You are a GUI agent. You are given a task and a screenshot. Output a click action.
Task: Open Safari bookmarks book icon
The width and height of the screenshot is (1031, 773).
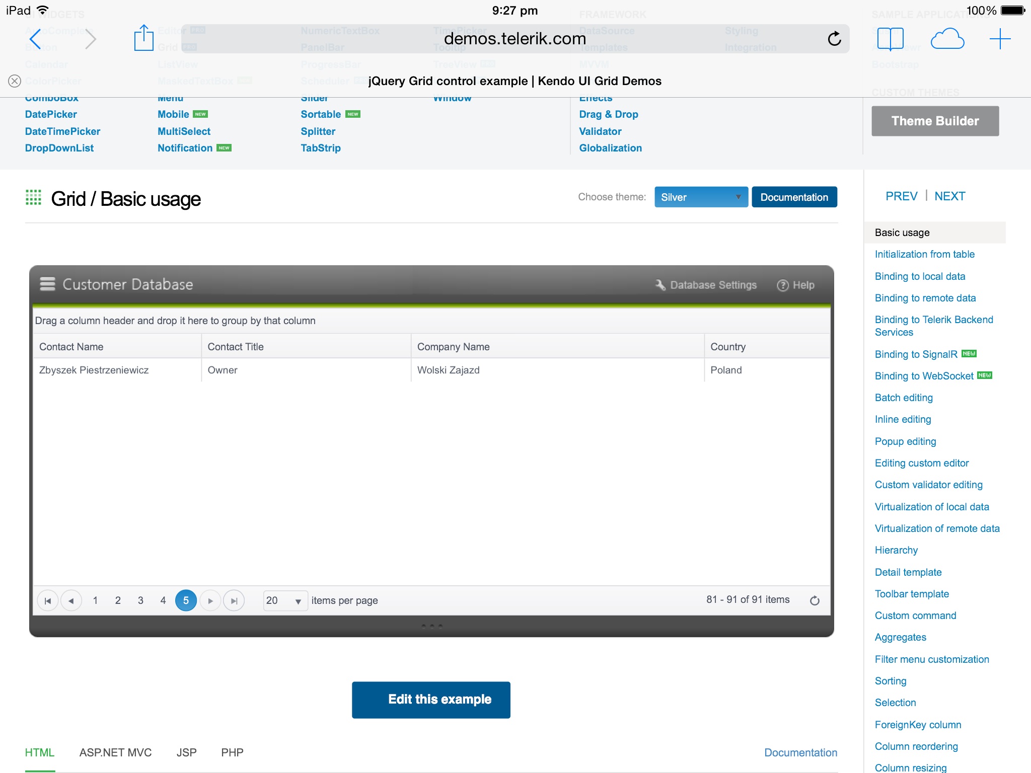coord(890,39)
